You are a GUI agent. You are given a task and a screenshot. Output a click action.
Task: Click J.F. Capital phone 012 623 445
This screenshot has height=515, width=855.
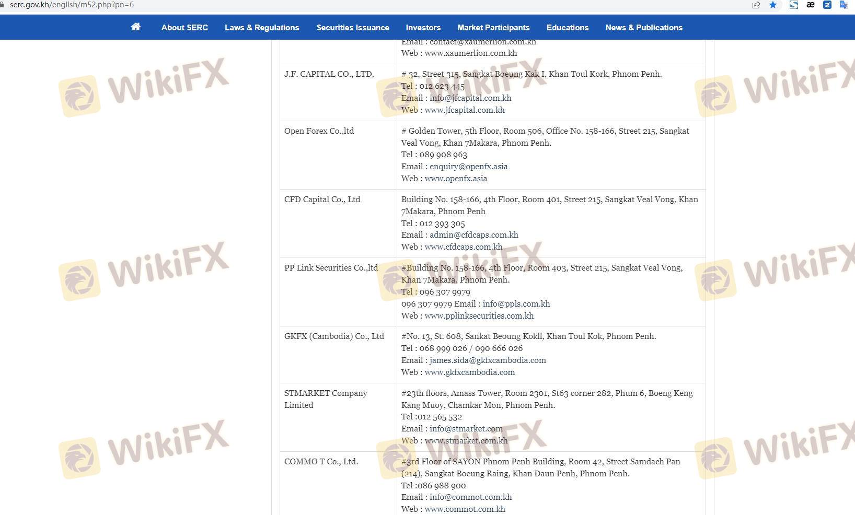[x=442, y=86]
